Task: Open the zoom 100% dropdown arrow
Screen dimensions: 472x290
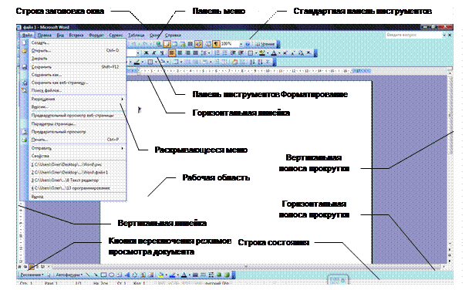Action: [241, 44]
